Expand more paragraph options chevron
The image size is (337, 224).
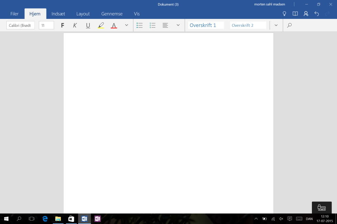pyautogui.click(x=178, y=25)
